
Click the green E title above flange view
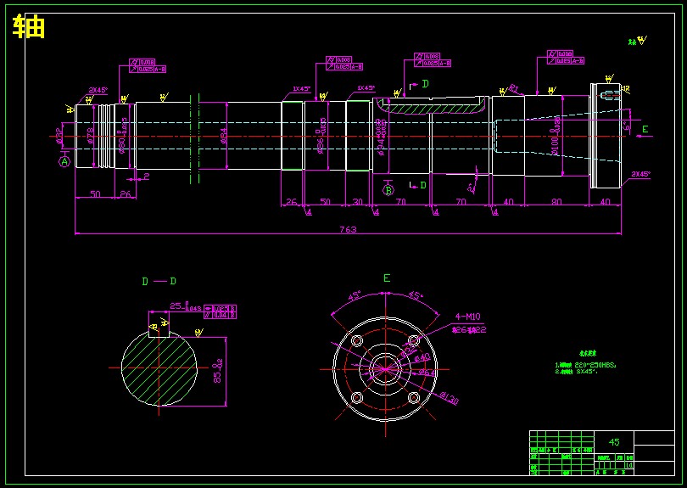[x=387, y=278]
